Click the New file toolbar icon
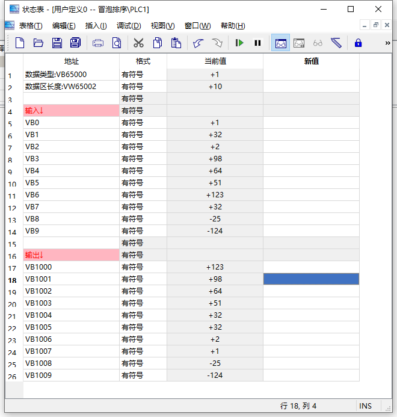The height and width of the screenshot is (417, 397). pyautogui.click(x=20, y=43)
